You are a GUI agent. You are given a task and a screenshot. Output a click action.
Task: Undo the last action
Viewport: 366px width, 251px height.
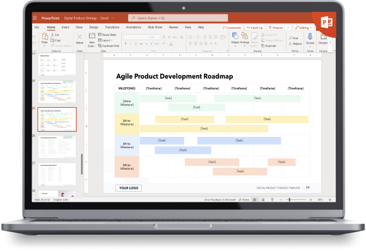[34, 37]
